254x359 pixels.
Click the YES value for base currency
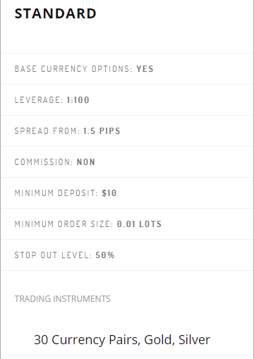click(145, 69)
